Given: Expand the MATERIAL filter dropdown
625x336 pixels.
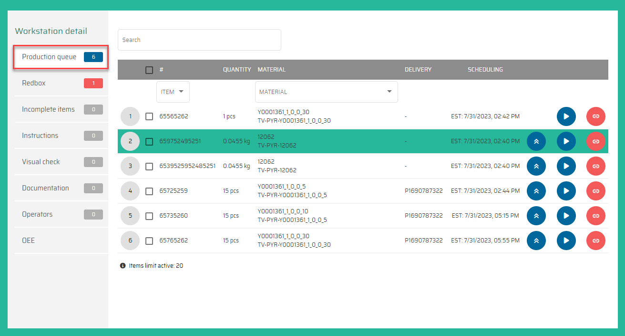Looking at the screenshot, I should pos(326,92).
